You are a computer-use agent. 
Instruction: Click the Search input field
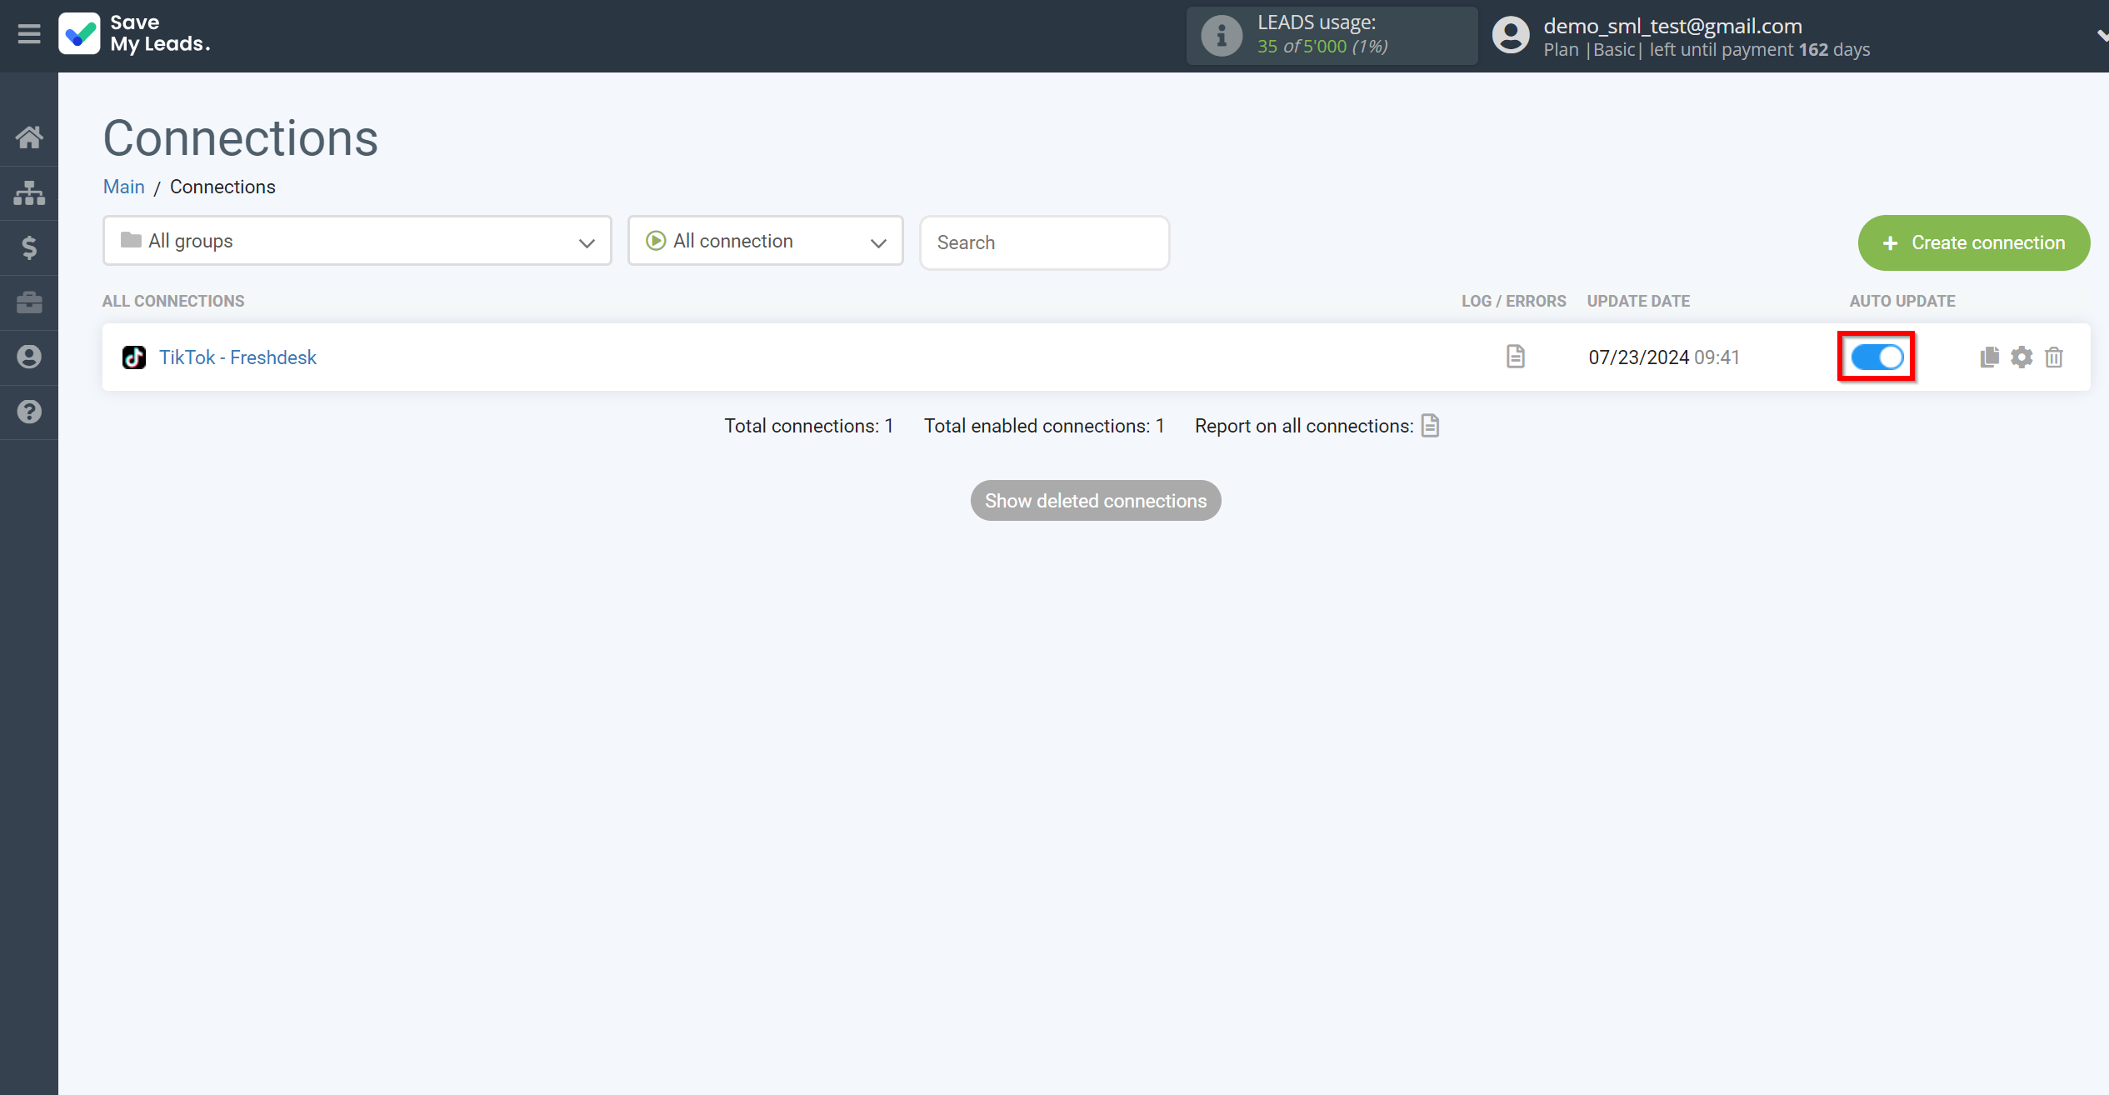[1045, 242]
